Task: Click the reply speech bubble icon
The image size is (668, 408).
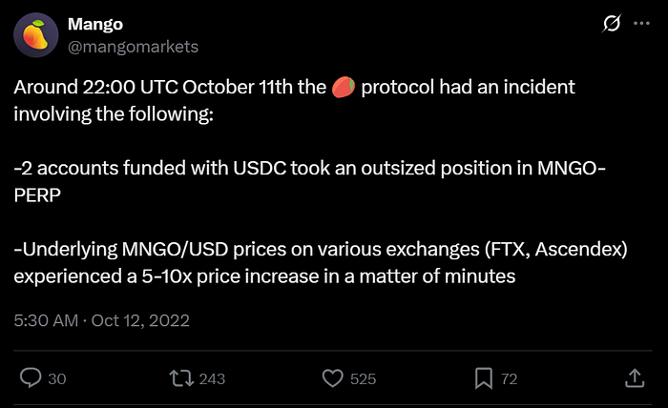Action: tap(31, 377)
